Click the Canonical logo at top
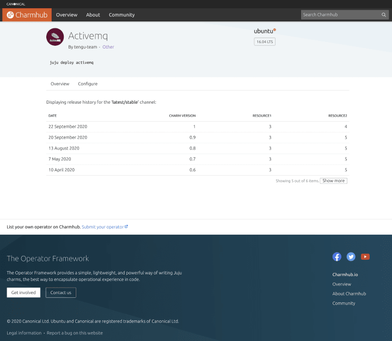This screenshot has width=392, height=341. tap(16, 4)
